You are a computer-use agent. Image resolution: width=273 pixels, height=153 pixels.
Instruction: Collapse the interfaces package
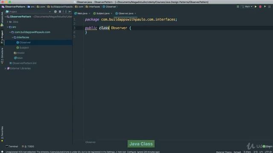tap(12, 37)
